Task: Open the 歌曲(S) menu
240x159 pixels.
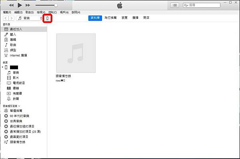Action: pos(30,12)
